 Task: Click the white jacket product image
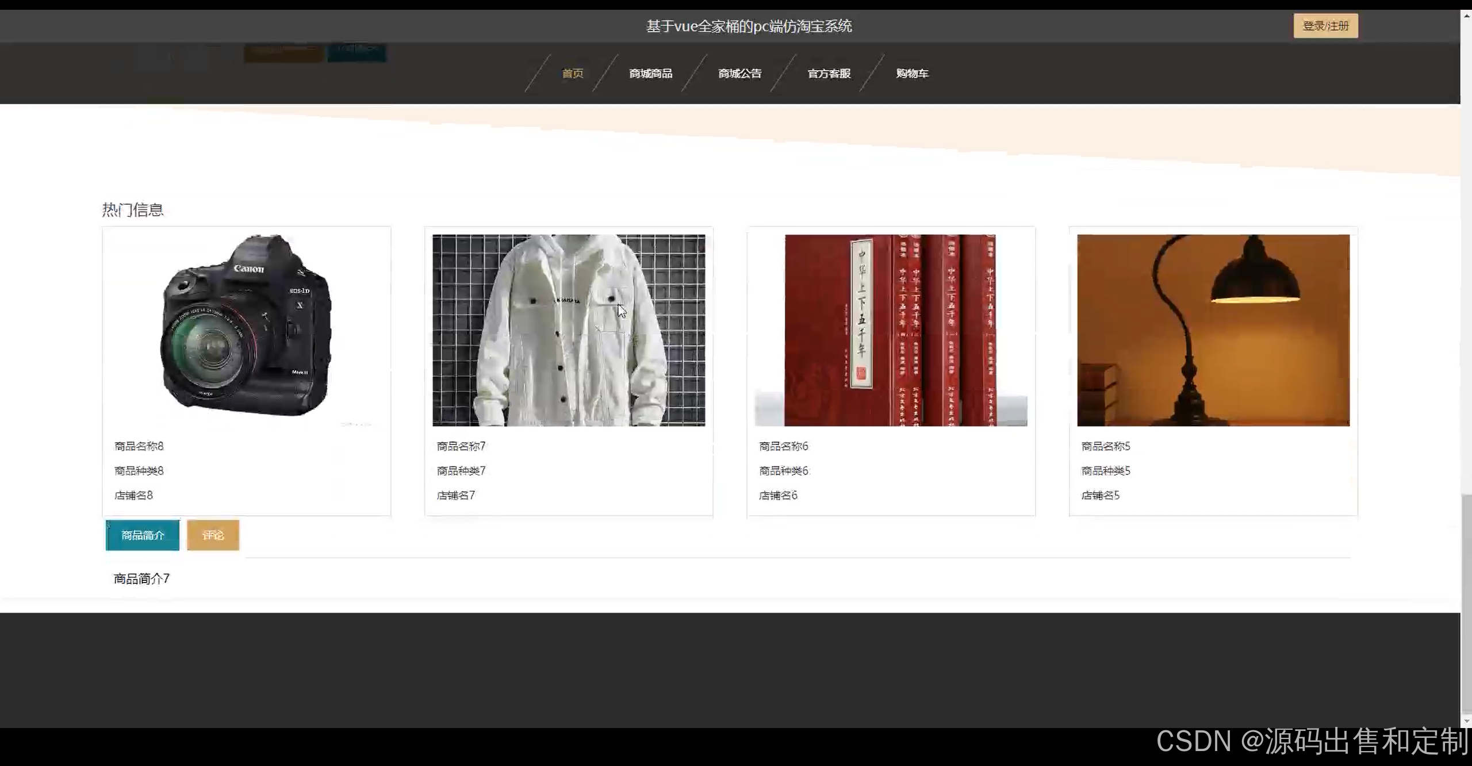pyautogui.click(x=569, y=330)
